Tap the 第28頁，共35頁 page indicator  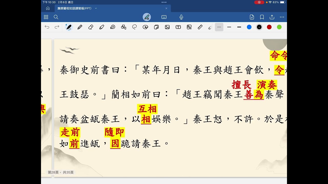(x=61, y=172)
